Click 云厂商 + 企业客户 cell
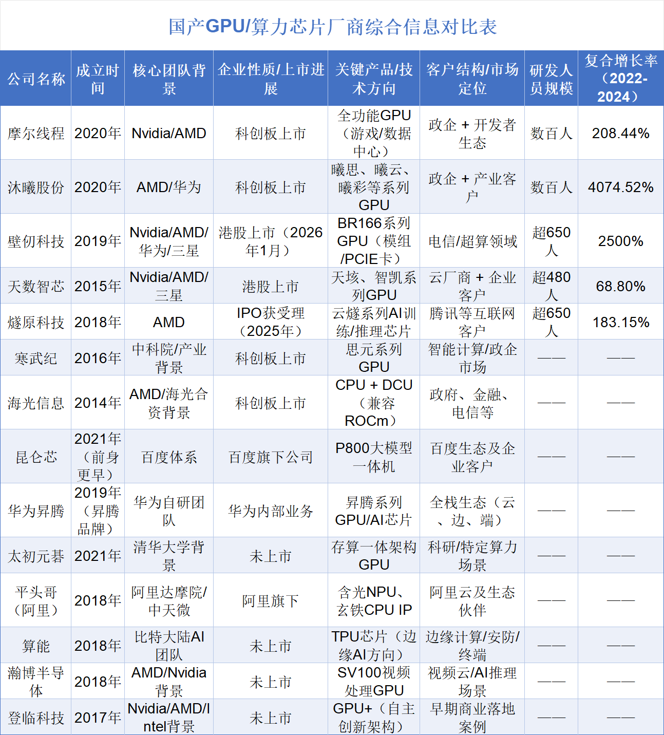Image resolution: width=664 pixels, height=735 pixels. coord(472,286)
